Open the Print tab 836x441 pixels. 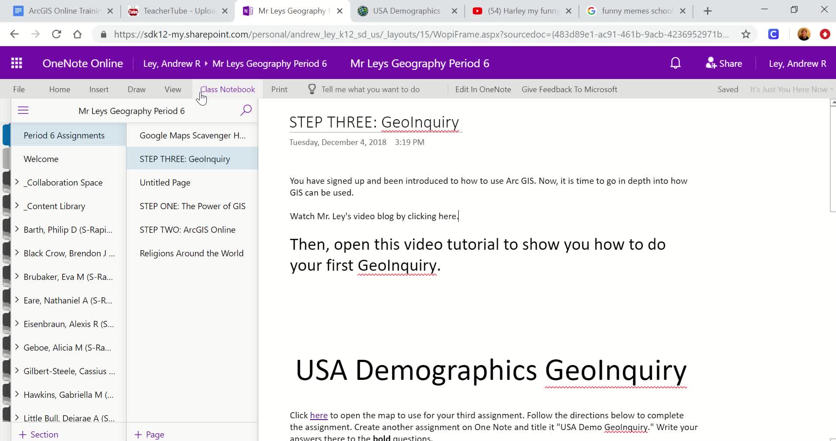point(279,89)
